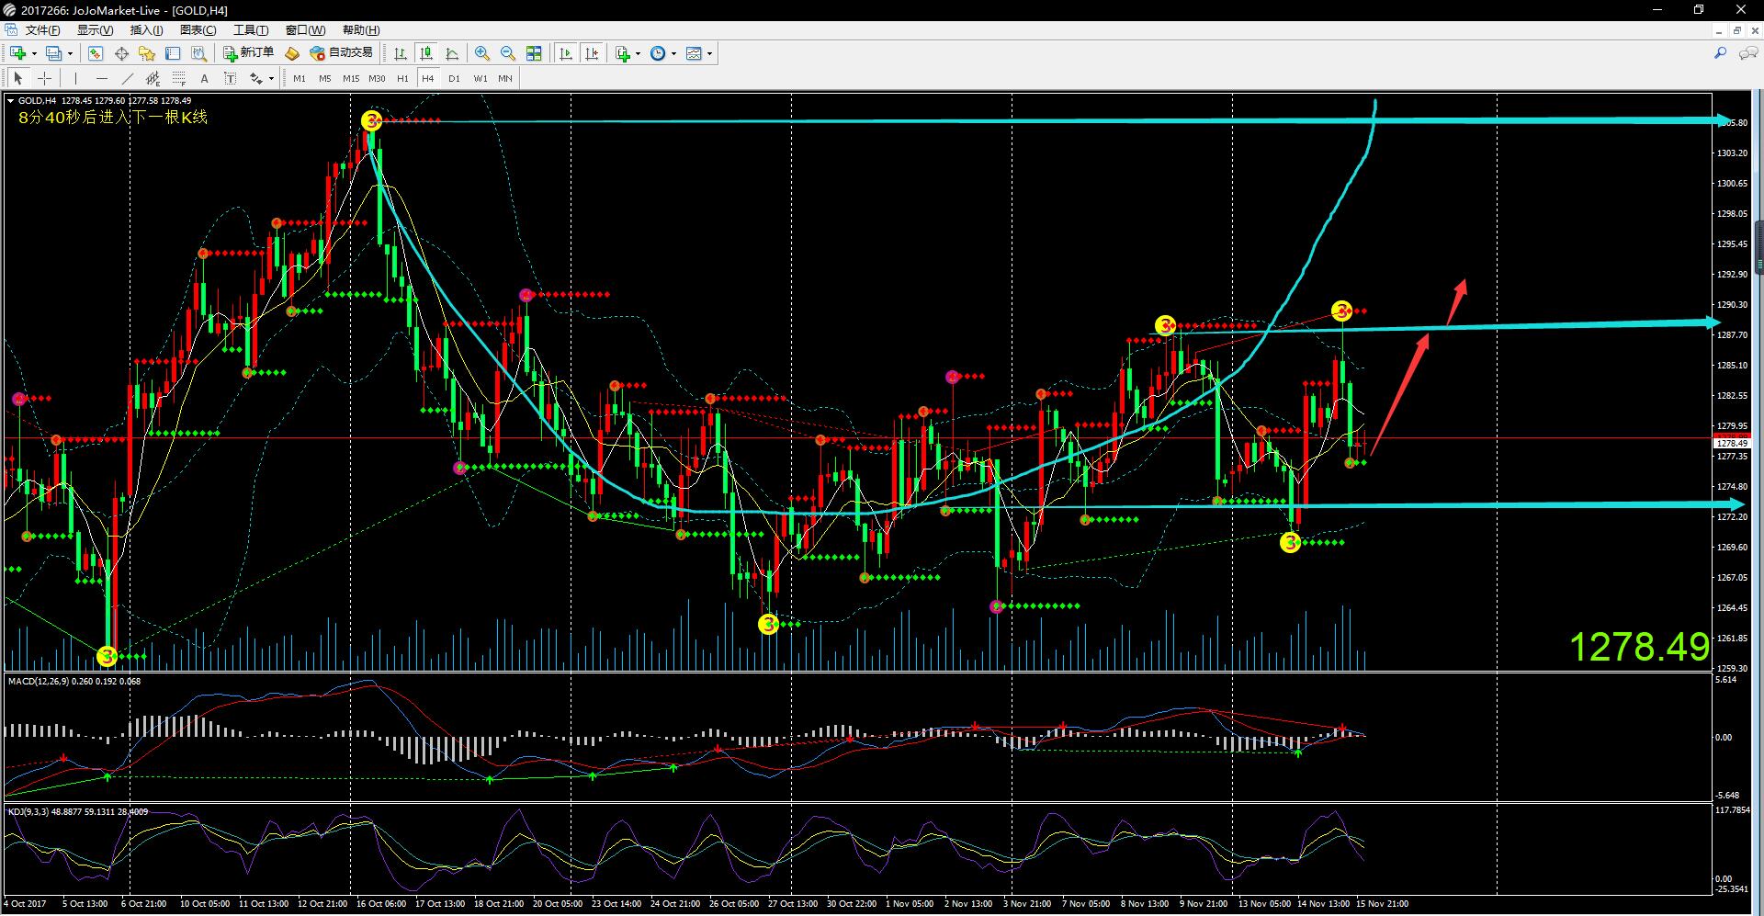Zoom in on the chart

(x=481, y=54)
